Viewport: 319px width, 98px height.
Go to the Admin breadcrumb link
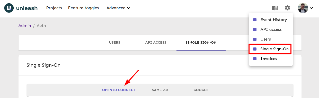[25, 26]
